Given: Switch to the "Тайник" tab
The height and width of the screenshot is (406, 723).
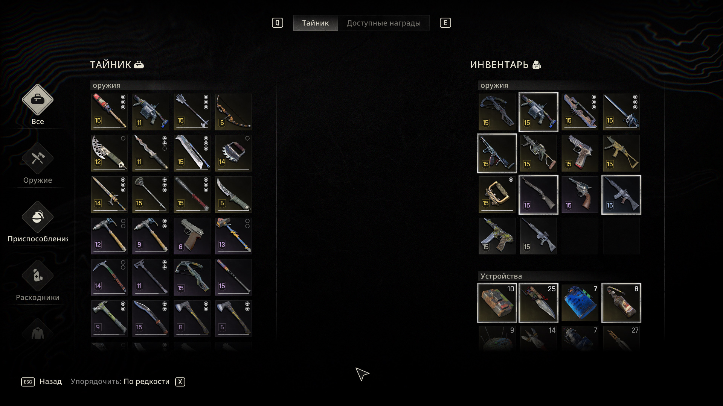Looking at the screenshot, I should point(315,23).
